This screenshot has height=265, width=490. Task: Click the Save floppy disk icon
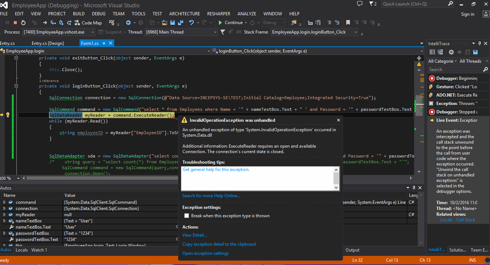[172, 23]
